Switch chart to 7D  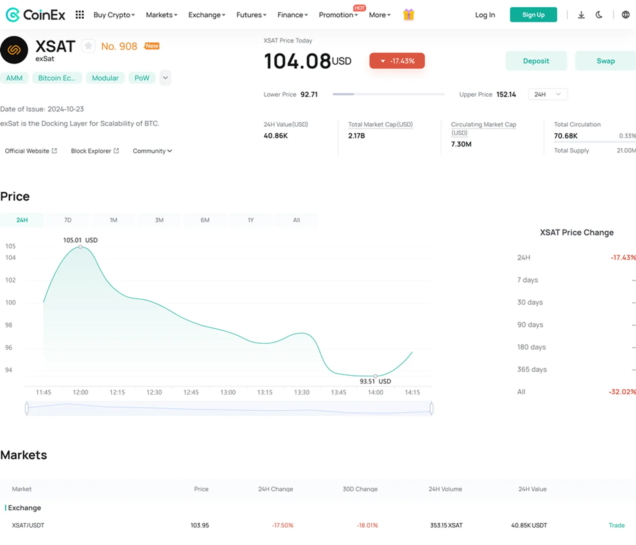(x=68, y=220)
